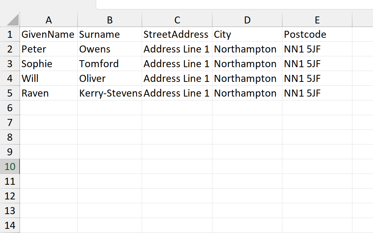Select row 10 header
This screenshot has height=233, width=373.
[10, 167]
